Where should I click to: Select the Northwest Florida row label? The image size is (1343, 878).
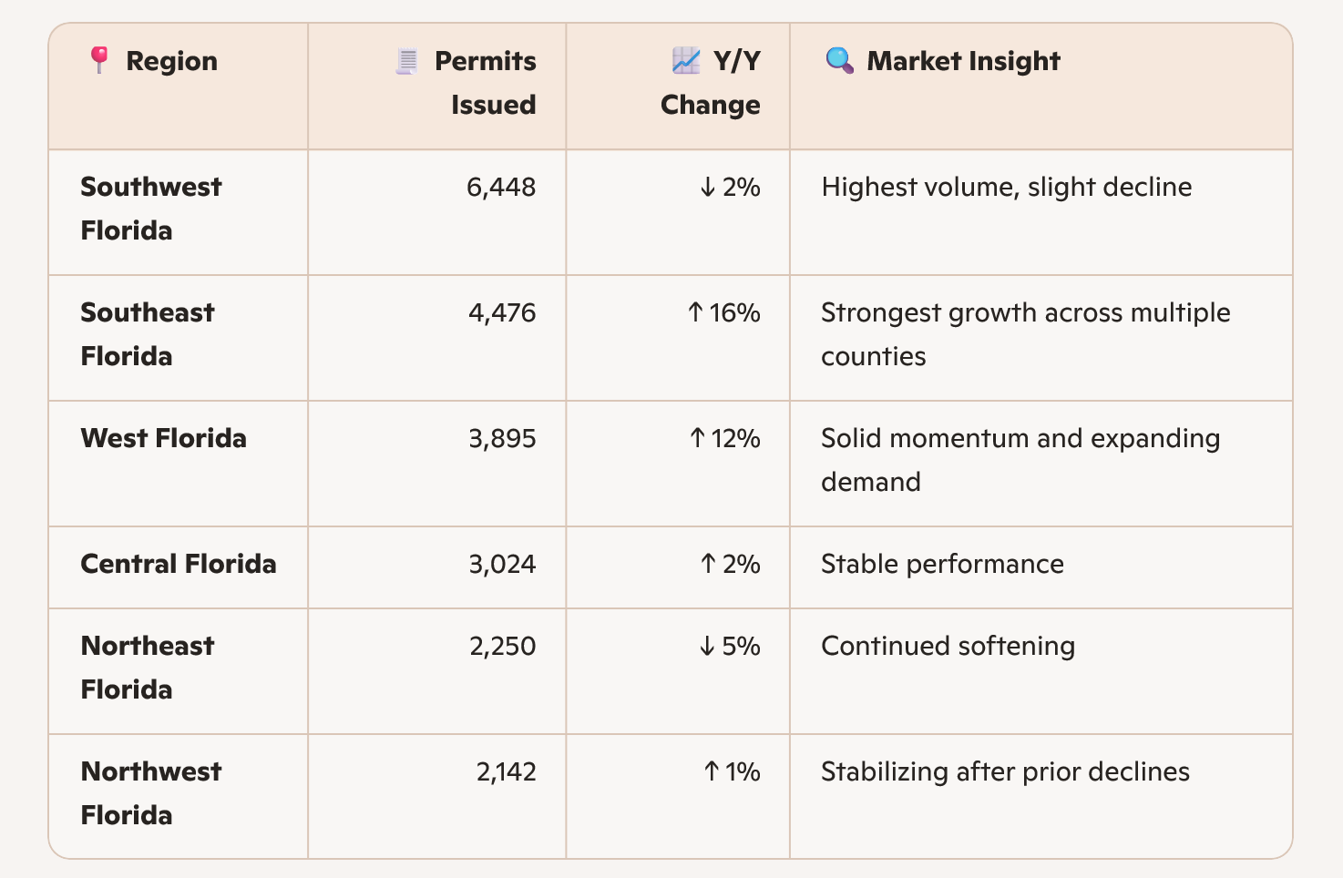[150, 793]
